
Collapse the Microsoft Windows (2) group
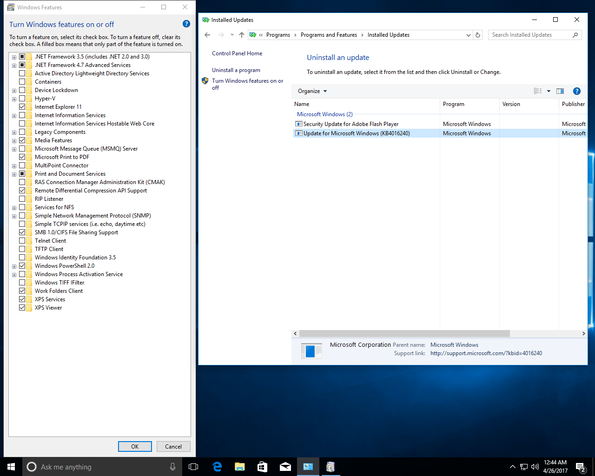(x=325, y=114)
